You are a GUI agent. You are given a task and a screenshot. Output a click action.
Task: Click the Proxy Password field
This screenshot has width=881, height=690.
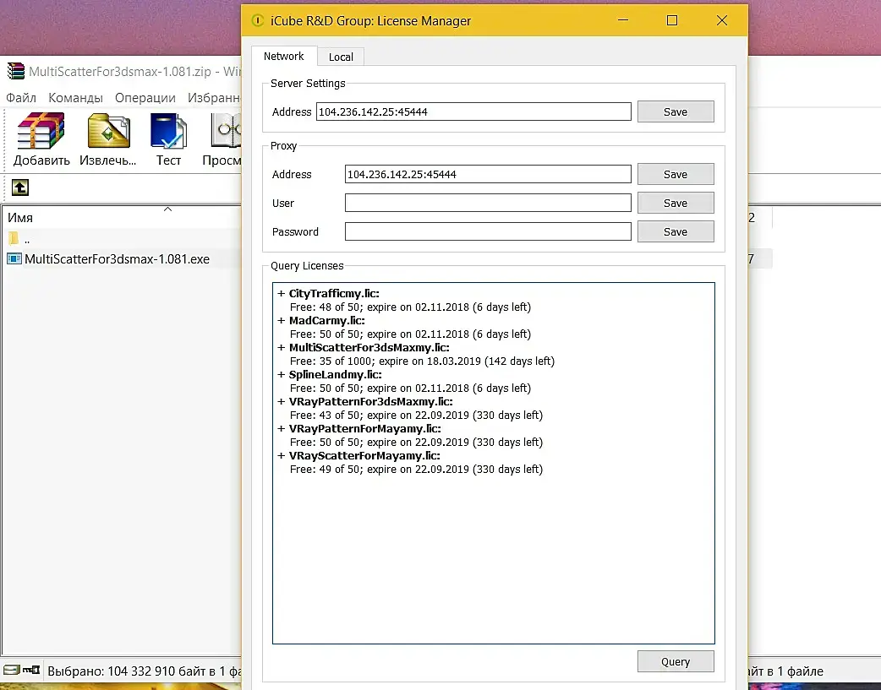(x=488, y=231)
